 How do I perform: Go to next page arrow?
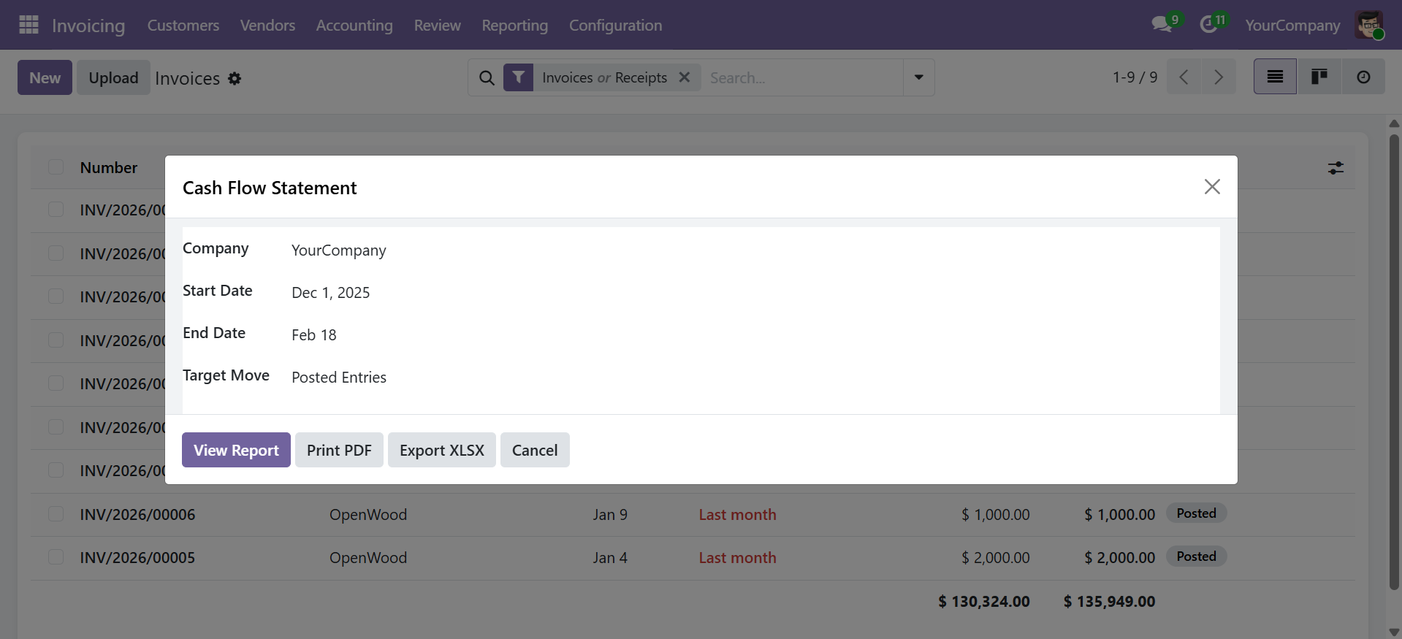tap(1219, 77)
